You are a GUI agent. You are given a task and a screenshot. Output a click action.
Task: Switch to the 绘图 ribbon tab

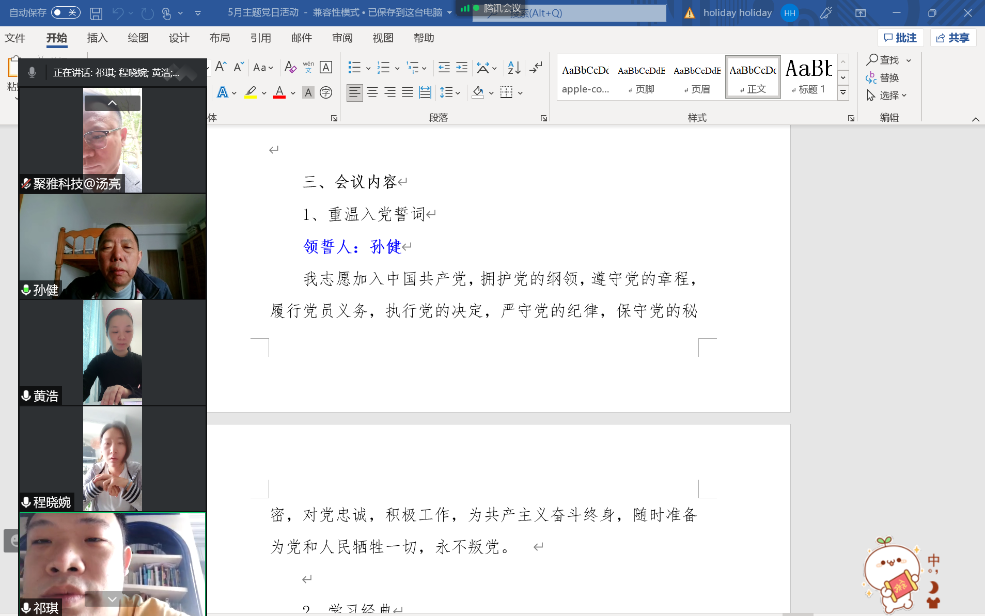pos(138,38)
